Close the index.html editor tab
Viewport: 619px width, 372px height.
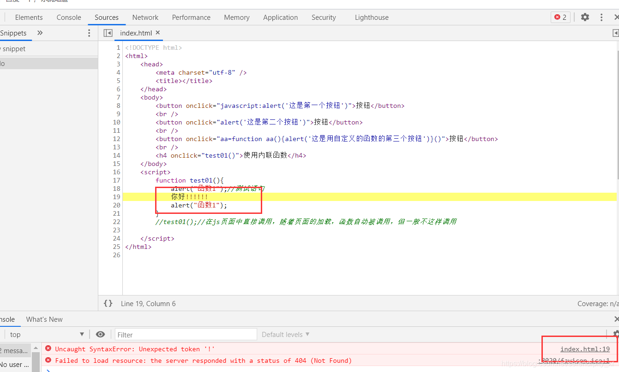[157, 33]
